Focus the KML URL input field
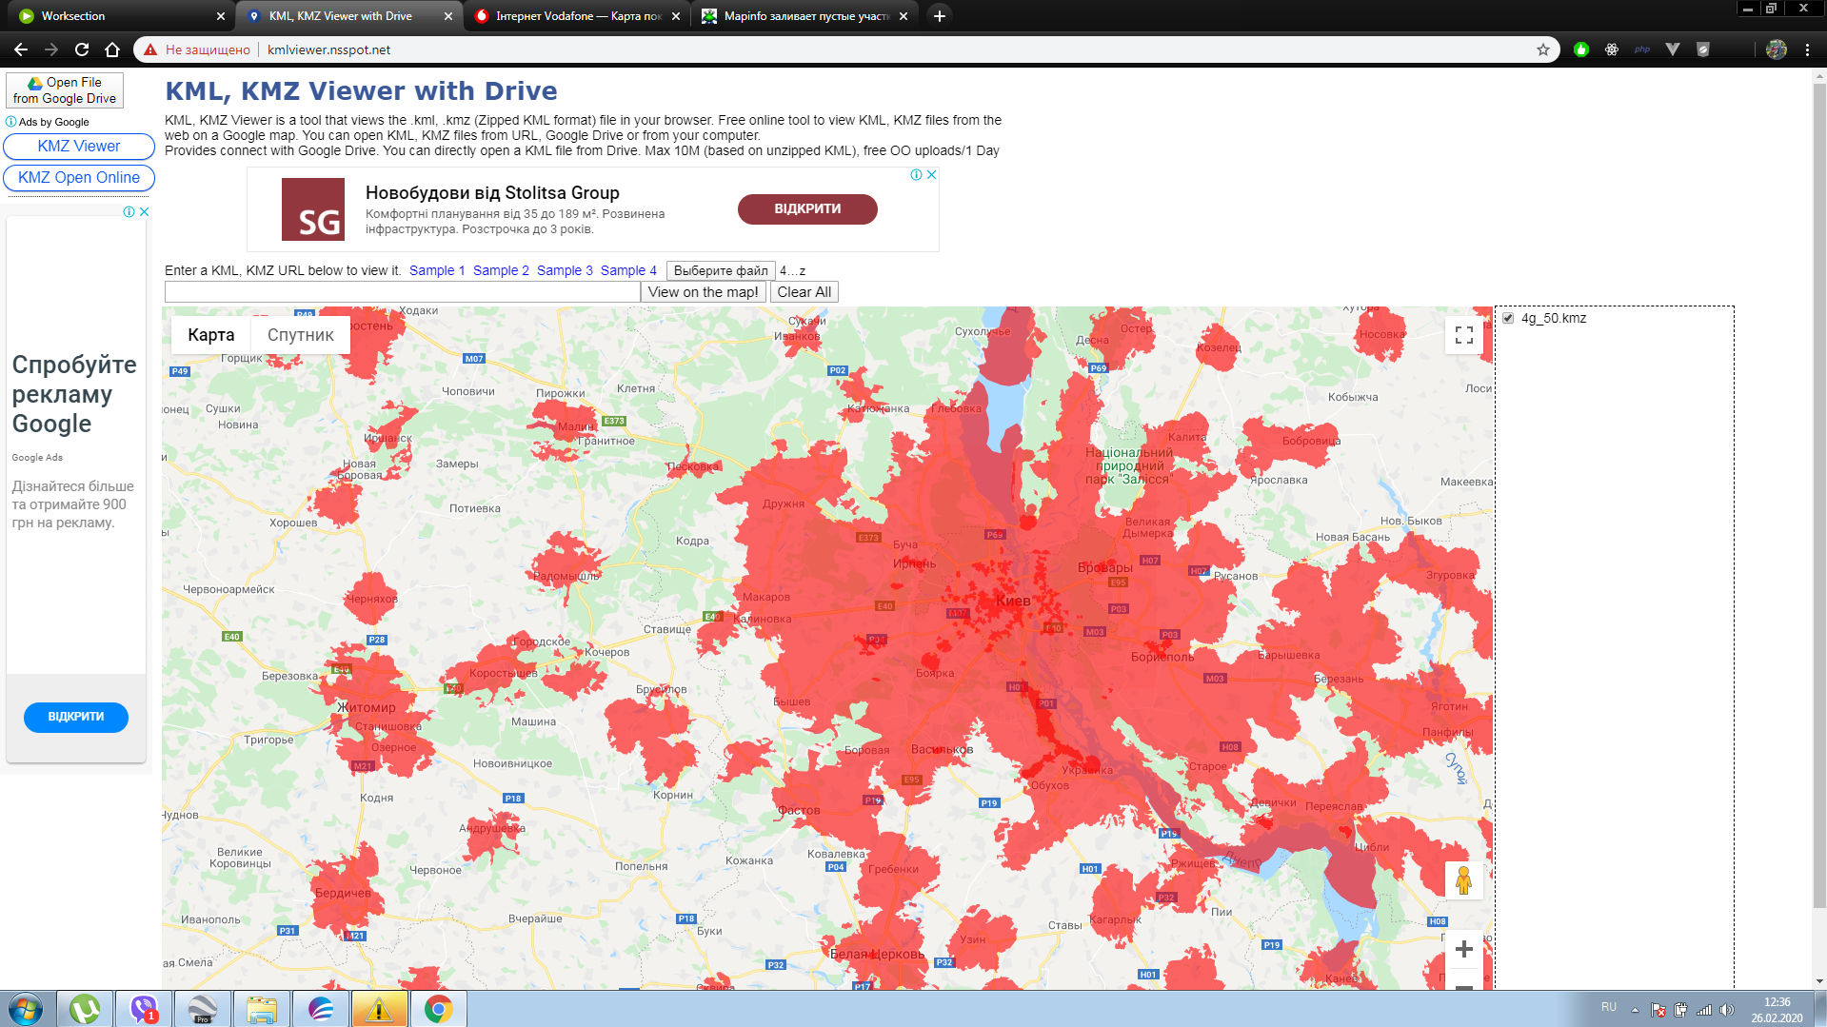 (x=403, y=292)
